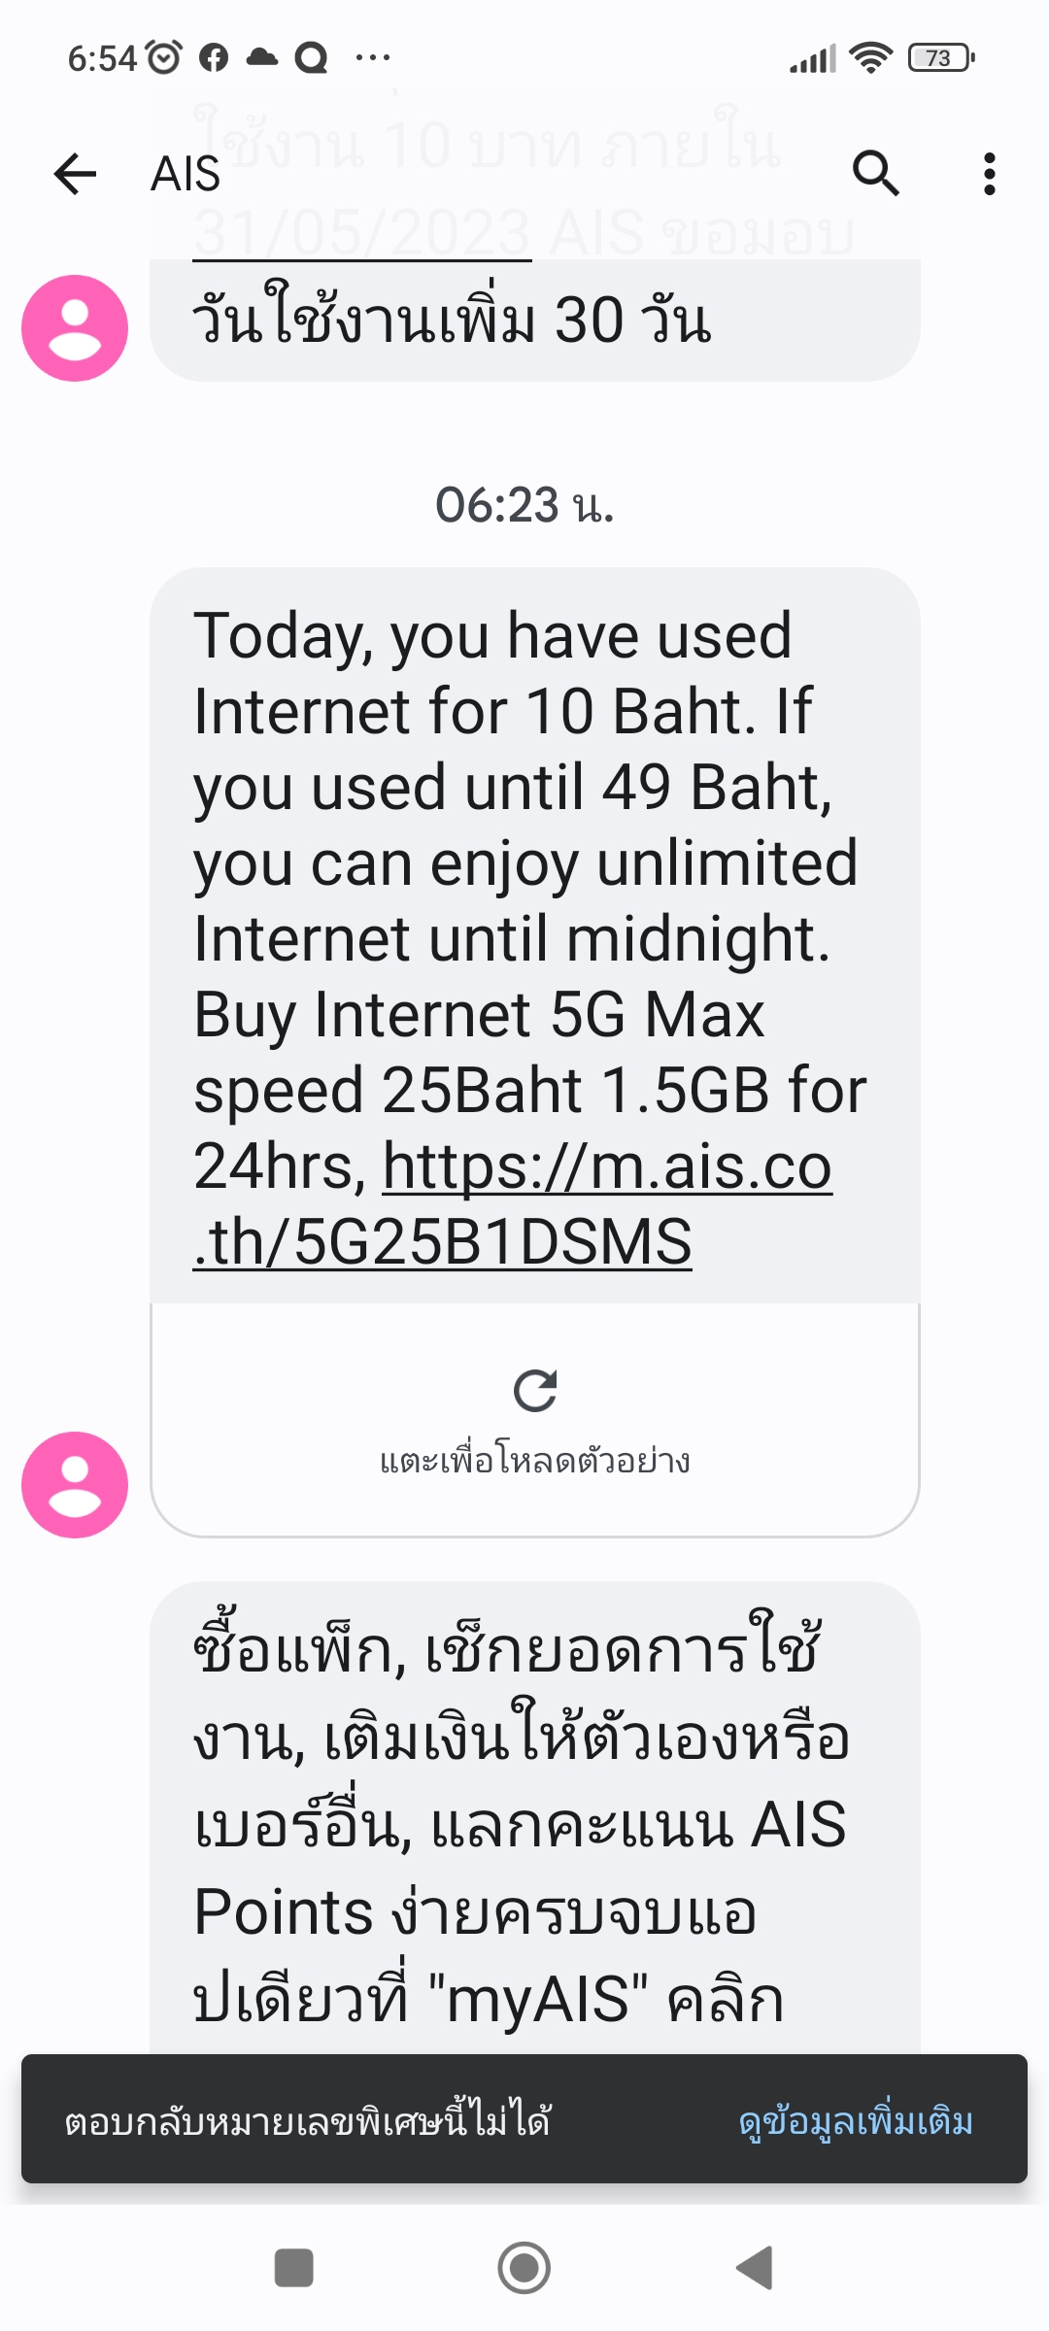Open search in the conversation
Image resolution: width=1049 pixels, height=2331 pixels.
875,174
